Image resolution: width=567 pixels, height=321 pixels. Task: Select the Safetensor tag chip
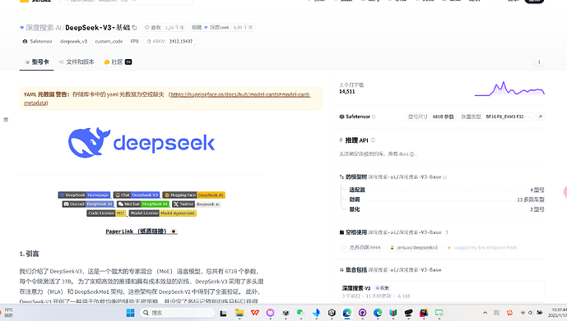tap(37, 42)
